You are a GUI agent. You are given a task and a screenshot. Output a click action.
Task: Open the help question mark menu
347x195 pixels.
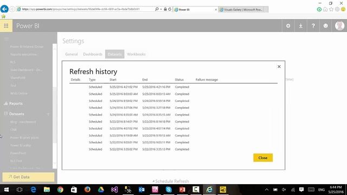[x=313, y=25]
